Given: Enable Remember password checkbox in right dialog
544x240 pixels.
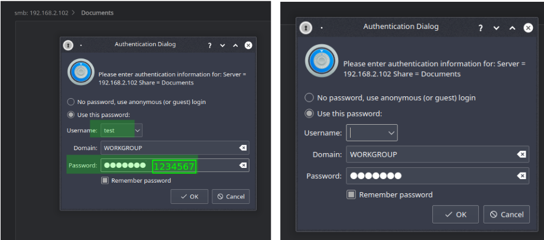Looking at the screenshot, I should click(x=351, y=194).
